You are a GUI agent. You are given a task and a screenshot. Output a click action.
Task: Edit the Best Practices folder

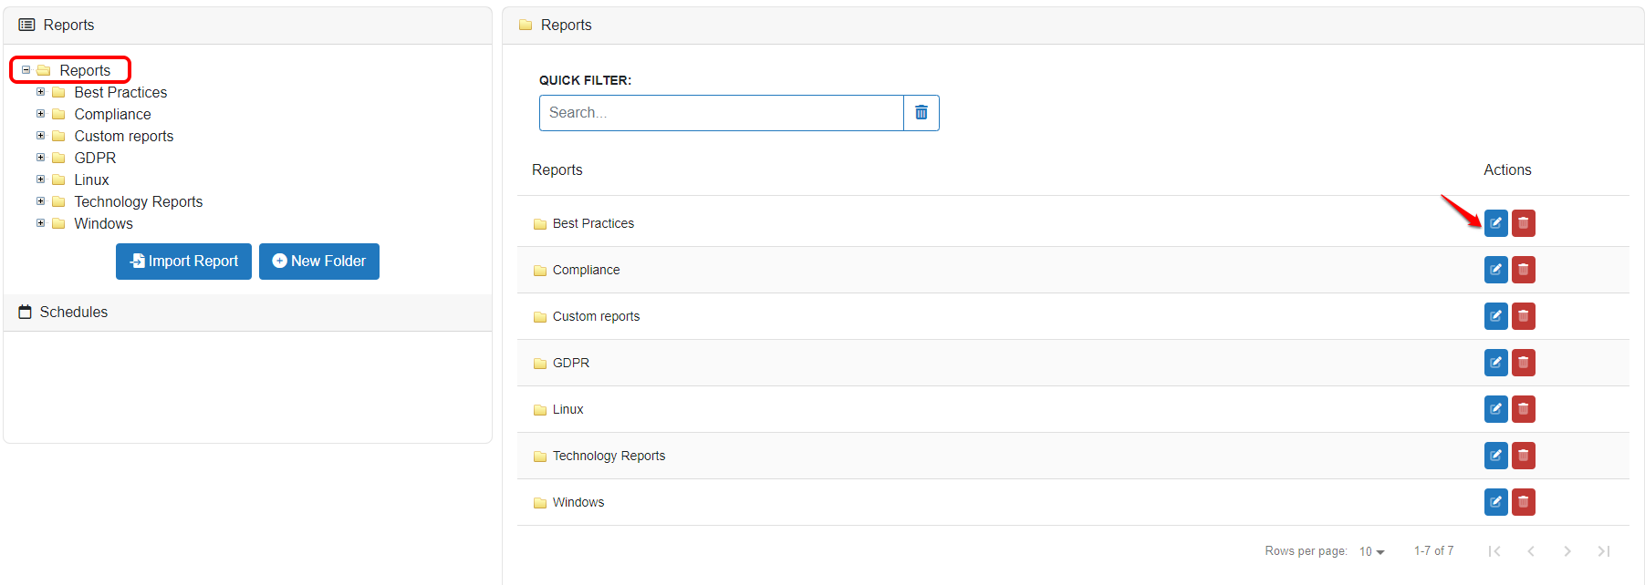(1495, 223)
